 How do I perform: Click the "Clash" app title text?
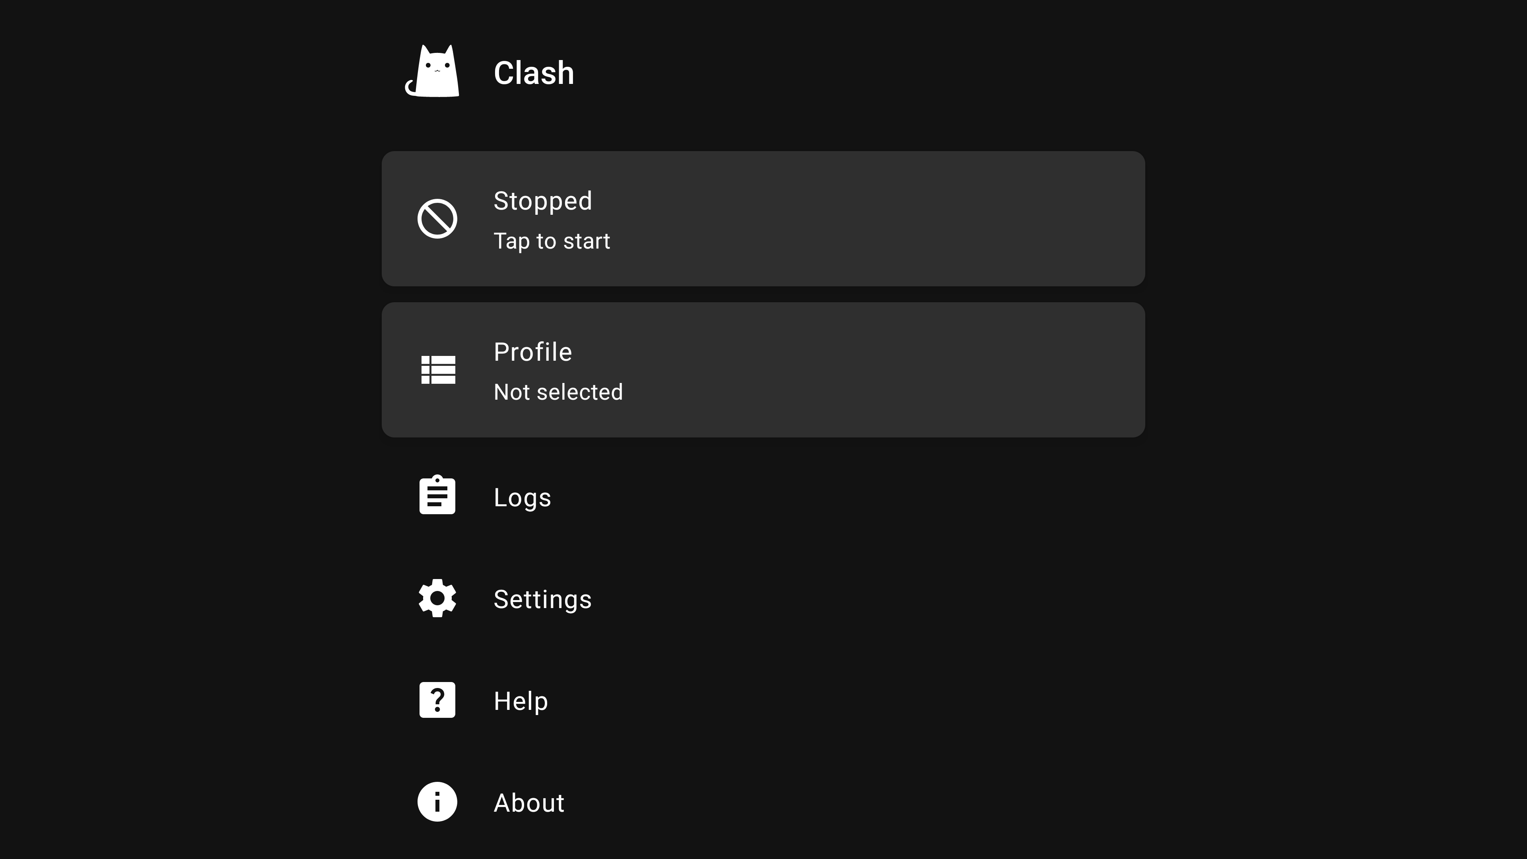[534, 73]
